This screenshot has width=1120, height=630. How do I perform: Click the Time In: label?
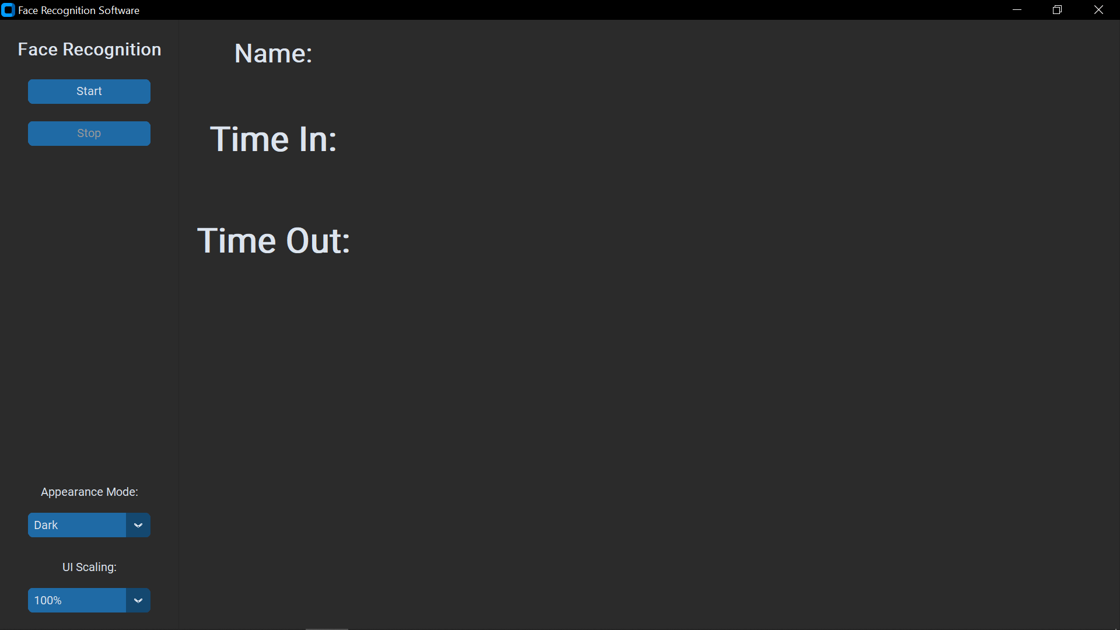pos(273,139)
